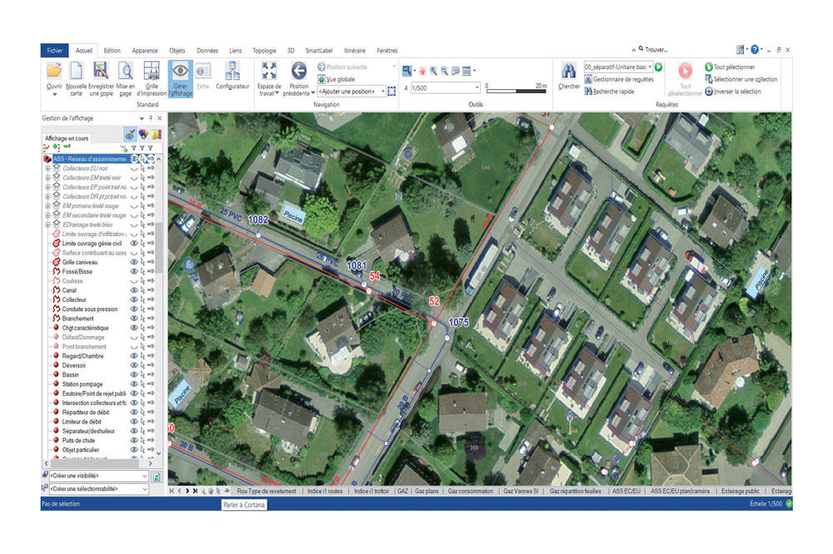The height and width of the screenshot is (554, 833).
Task: Run the query with green play button
Action: (659, 67)
